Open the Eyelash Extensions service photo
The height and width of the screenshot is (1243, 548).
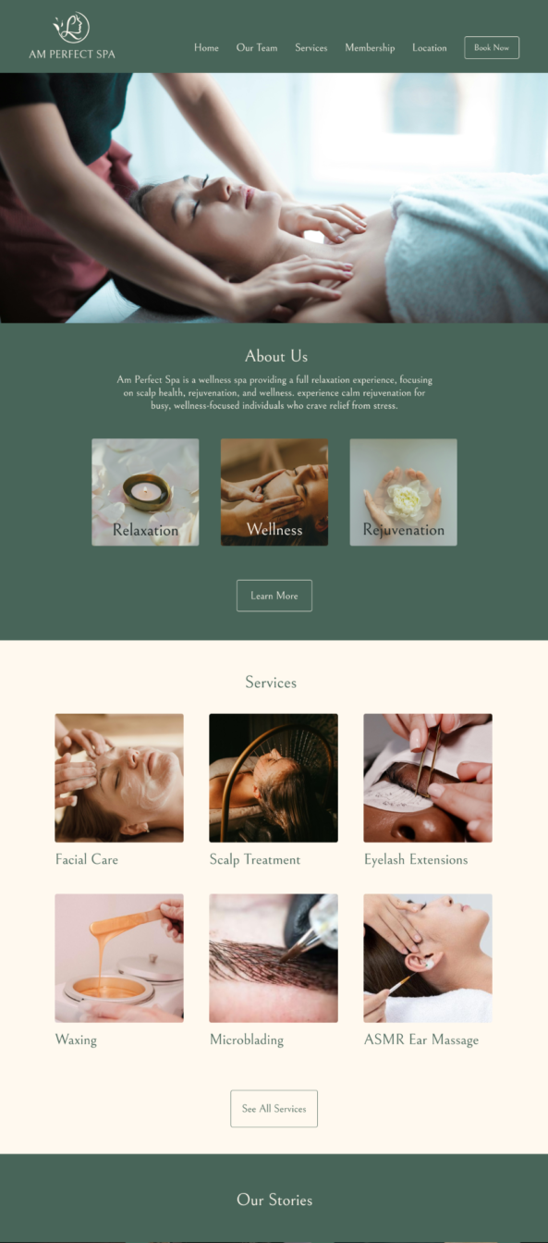pyautogui.click(x=428, y=778)
